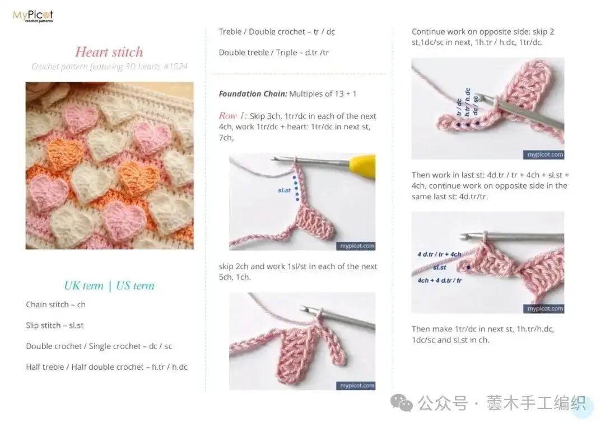Open the large colorful hearts photo
Screen dimensions: 605x427
click(x=109, y=166)
